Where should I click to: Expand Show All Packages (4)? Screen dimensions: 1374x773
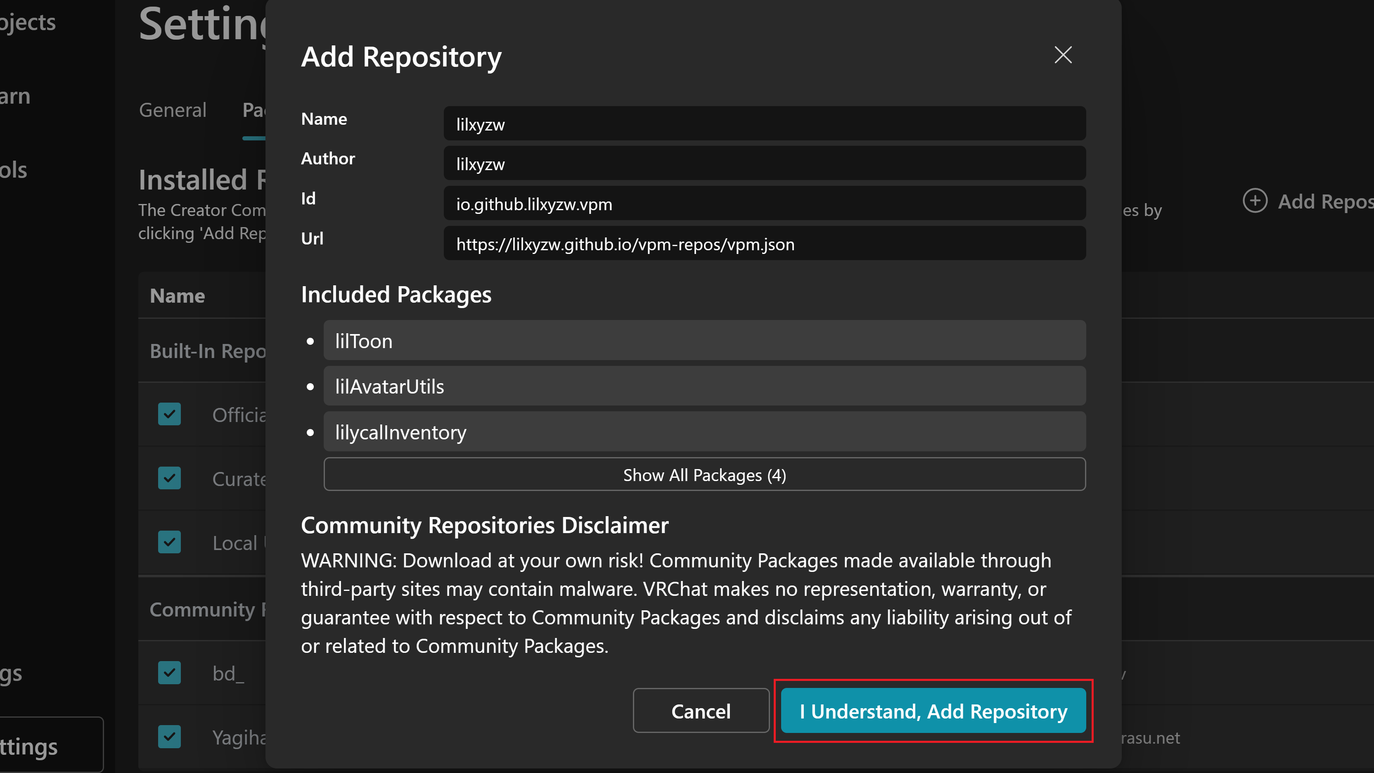click(x=704, y=474)
